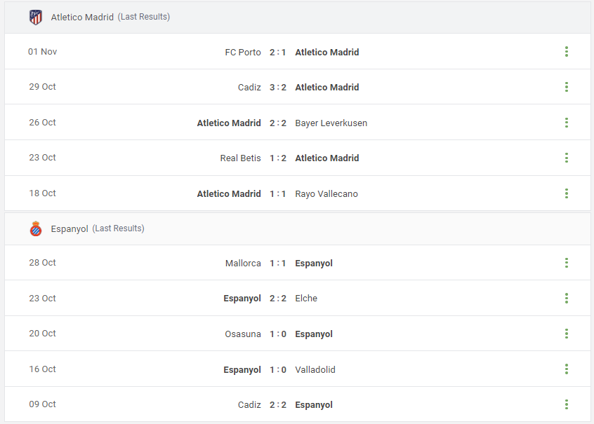Open options for the Valladolid match
Viewport: 594px width, 424px height.
tap(567, 369)
